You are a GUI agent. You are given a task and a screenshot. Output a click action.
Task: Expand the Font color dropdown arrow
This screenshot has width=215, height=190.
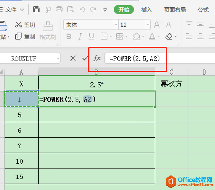(x=159, y=37)
